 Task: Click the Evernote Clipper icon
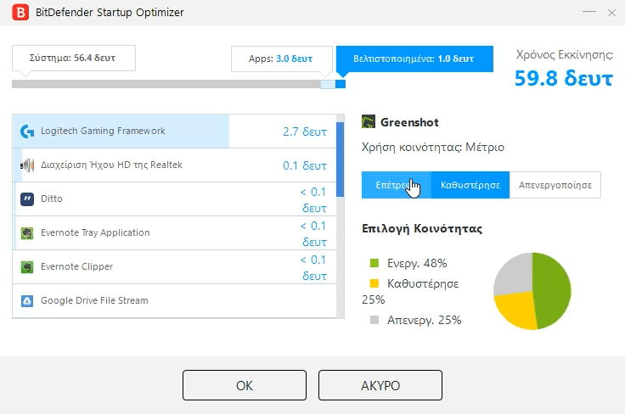pos(27,266)
